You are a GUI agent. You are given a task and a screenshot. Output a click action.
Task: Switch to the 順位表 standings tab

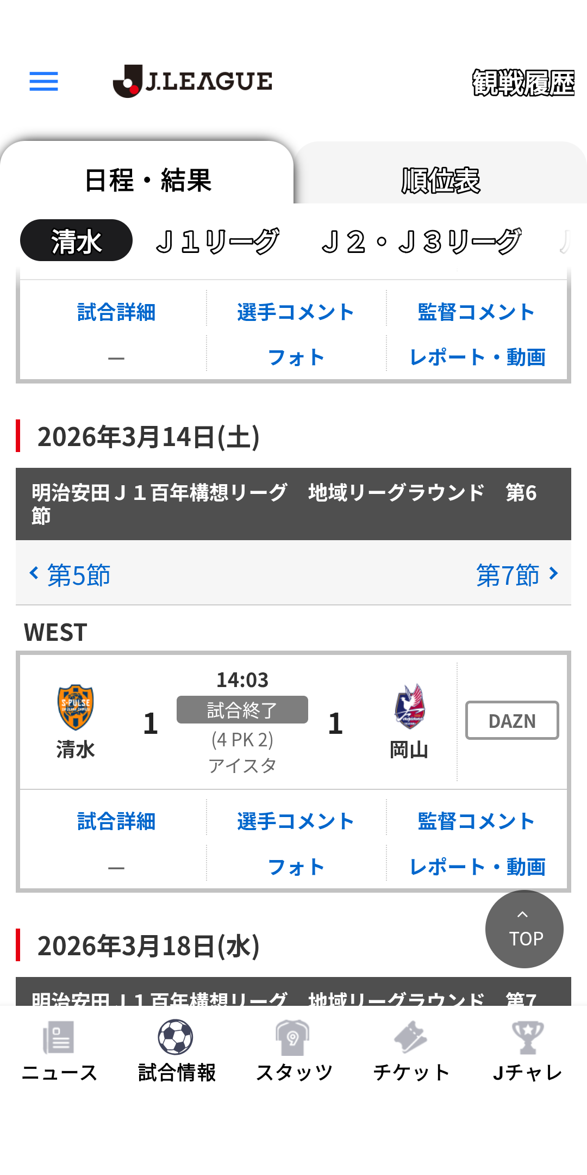coord(440,180)
